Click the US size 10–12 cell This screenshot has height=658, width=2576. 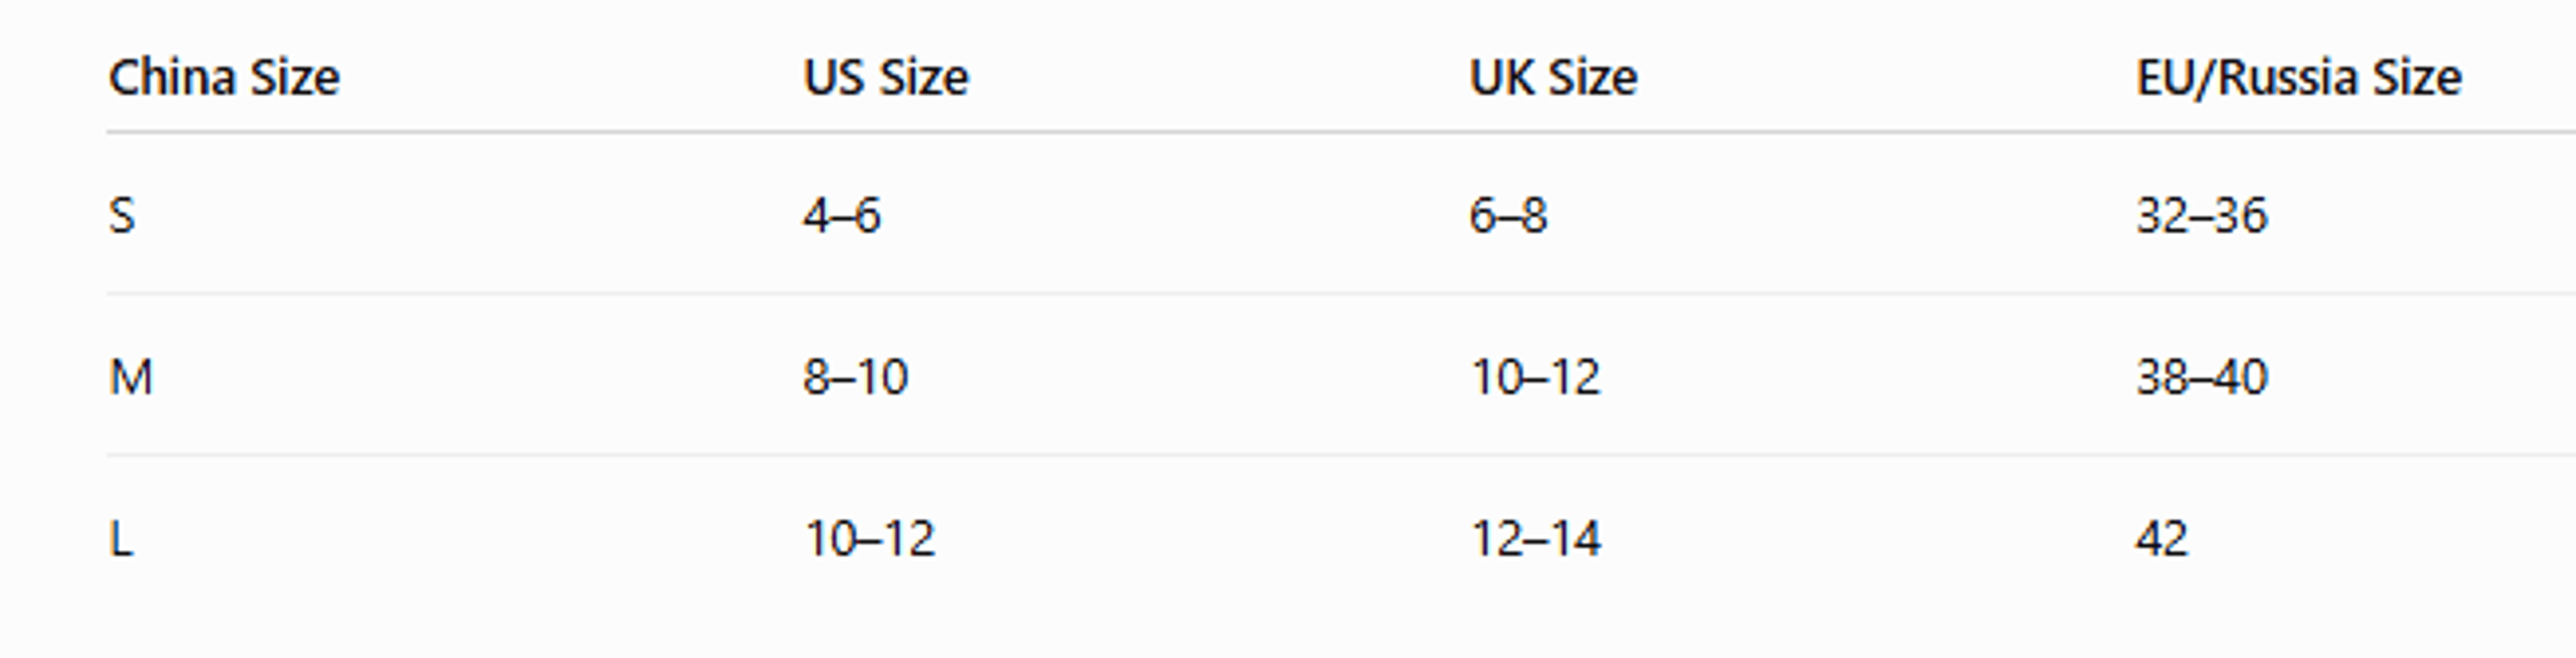(870, 539)
